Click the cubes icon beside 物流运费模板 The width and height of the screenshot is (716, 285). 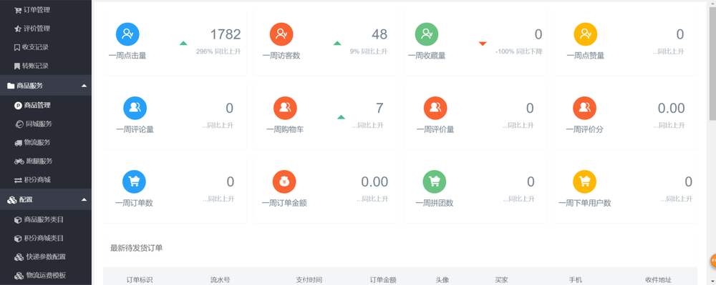pyautogui.click(x=19, y=276)
